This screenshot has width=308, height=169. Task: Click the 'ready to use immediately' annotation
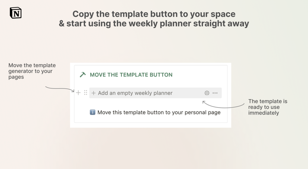pos(268,107)
